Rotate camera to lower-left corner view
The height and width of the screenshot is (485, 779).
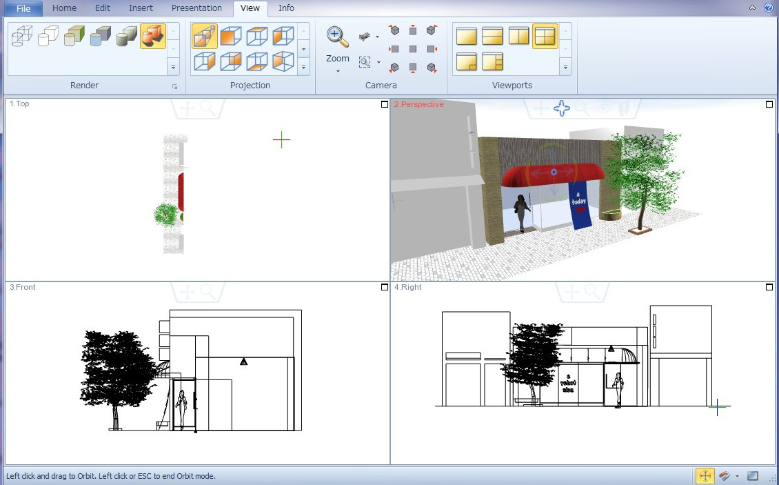pyautogui.click(x=394, y=67)
